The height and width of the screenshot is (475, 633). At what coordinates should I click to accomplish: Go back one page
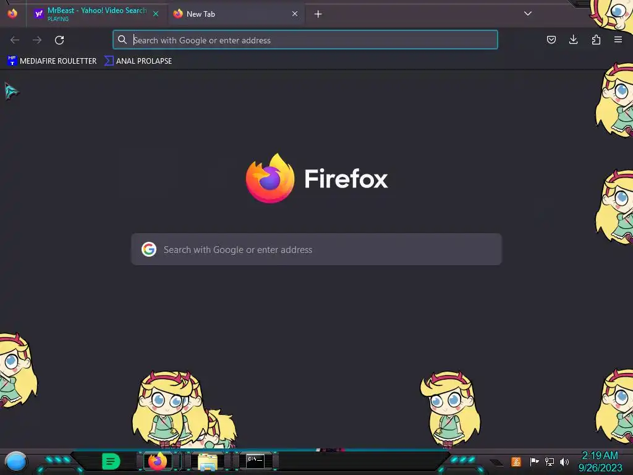pyautogui.click(x=15, y=40)
